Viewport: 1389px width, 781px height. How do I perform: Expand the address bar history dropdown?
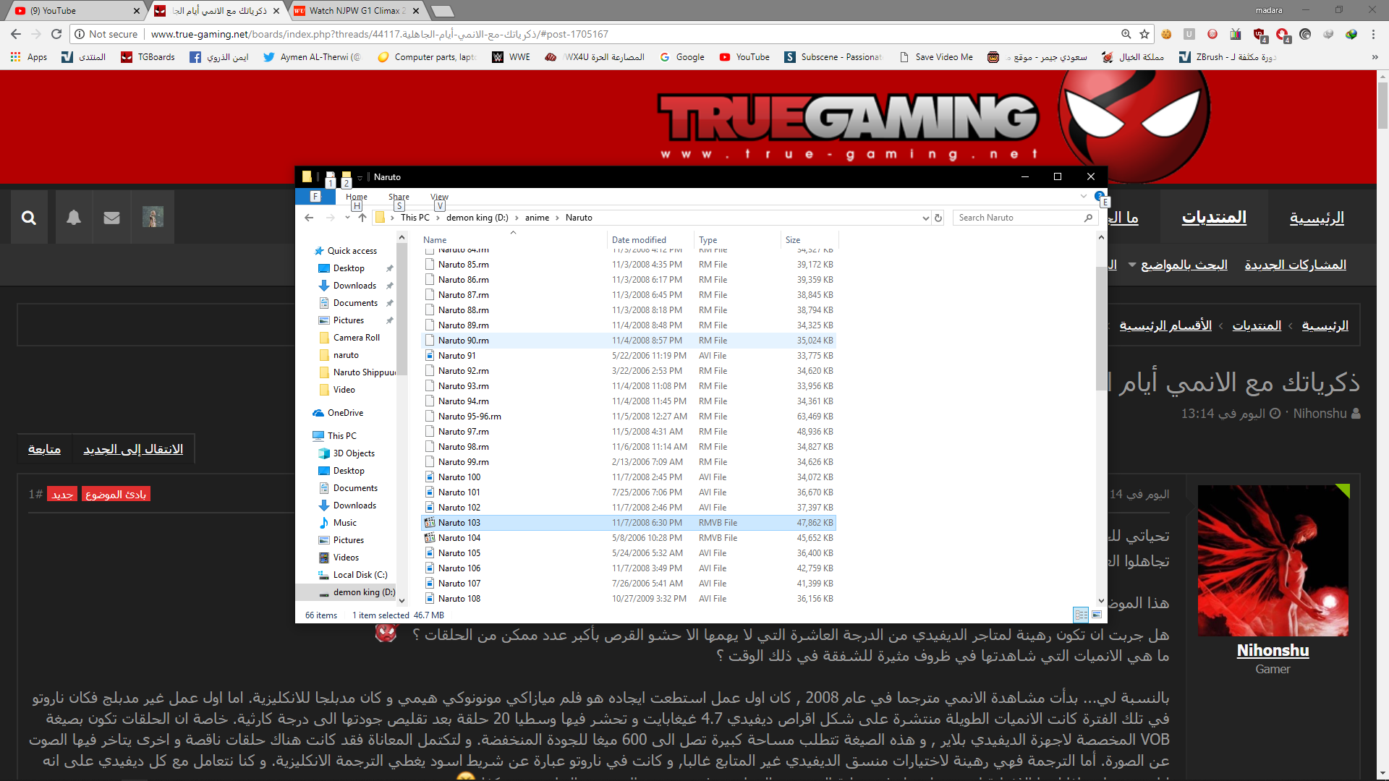click(x=925, y=218)
